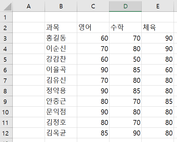
Task: Click 이율곡's 영어 score 90
Action: 93,70
